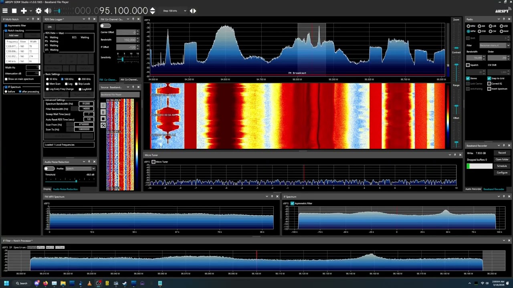Viewport: 513px width, 288px height.
Task: Toggle the Notch tracking checkbox
Action: pos(6,30)
